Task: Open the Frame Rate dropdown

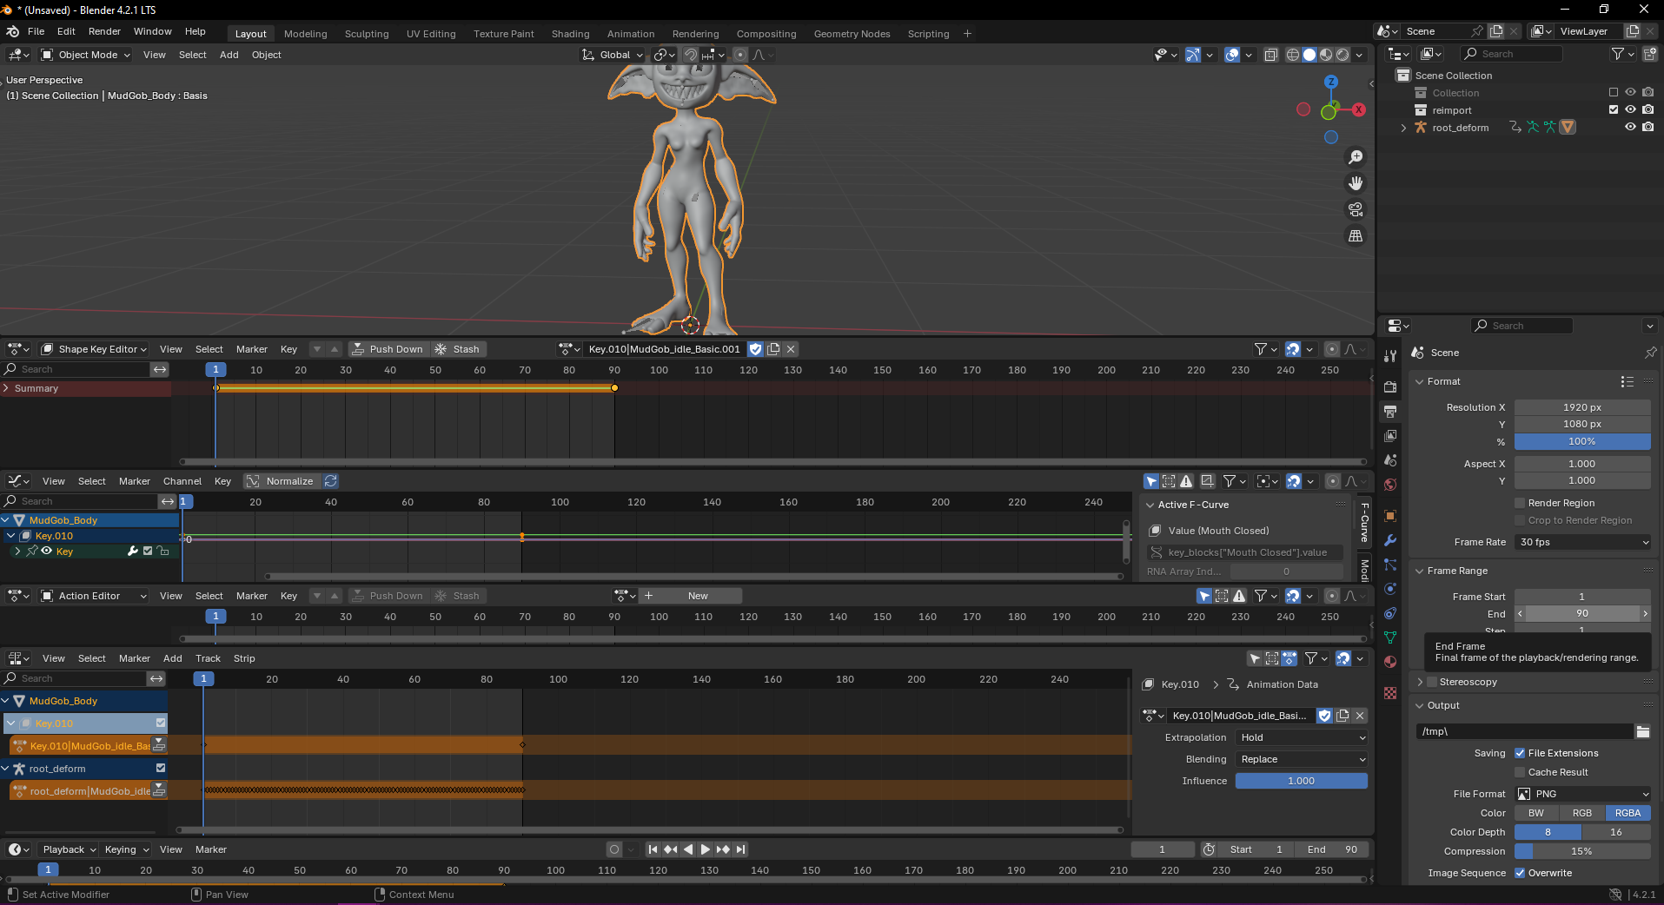Action: click(x=1582, y=542)
